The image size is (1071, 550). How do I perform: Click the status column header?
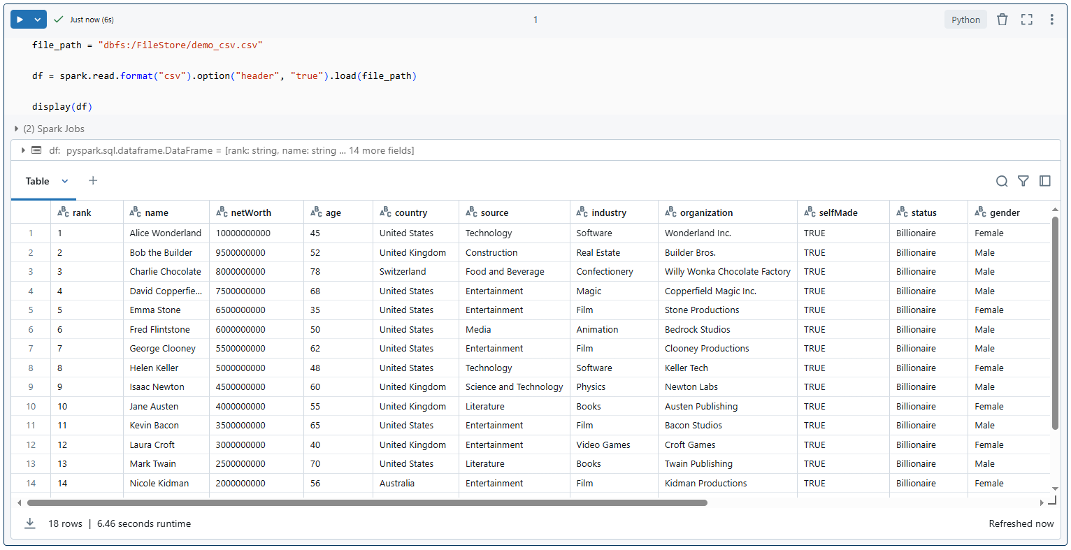[x=929, y=212]
